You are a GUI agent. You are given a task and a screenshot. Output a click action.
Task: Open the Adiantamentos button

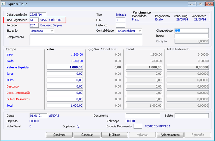click(x=170, y=135)
